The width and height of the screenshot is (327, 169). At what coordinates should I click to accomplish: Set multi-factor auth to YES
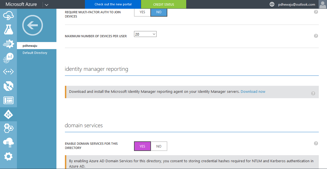[x=142, y=12]
